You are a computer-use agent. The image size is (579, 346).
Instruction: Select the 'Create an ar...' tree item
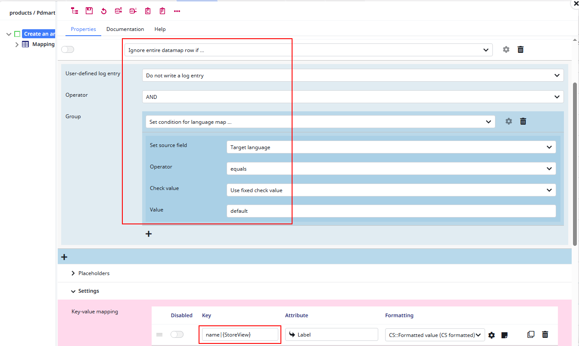coord(39,34)
